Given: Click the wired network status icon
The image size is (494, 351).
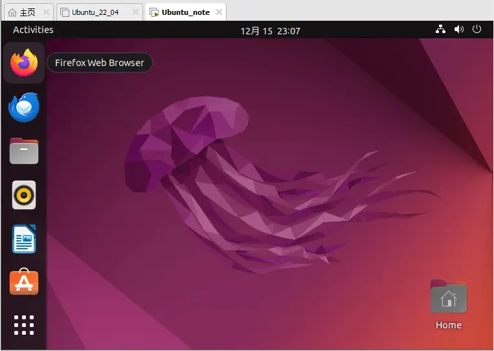Looking at the screenshot, I should tap(440, 29).
